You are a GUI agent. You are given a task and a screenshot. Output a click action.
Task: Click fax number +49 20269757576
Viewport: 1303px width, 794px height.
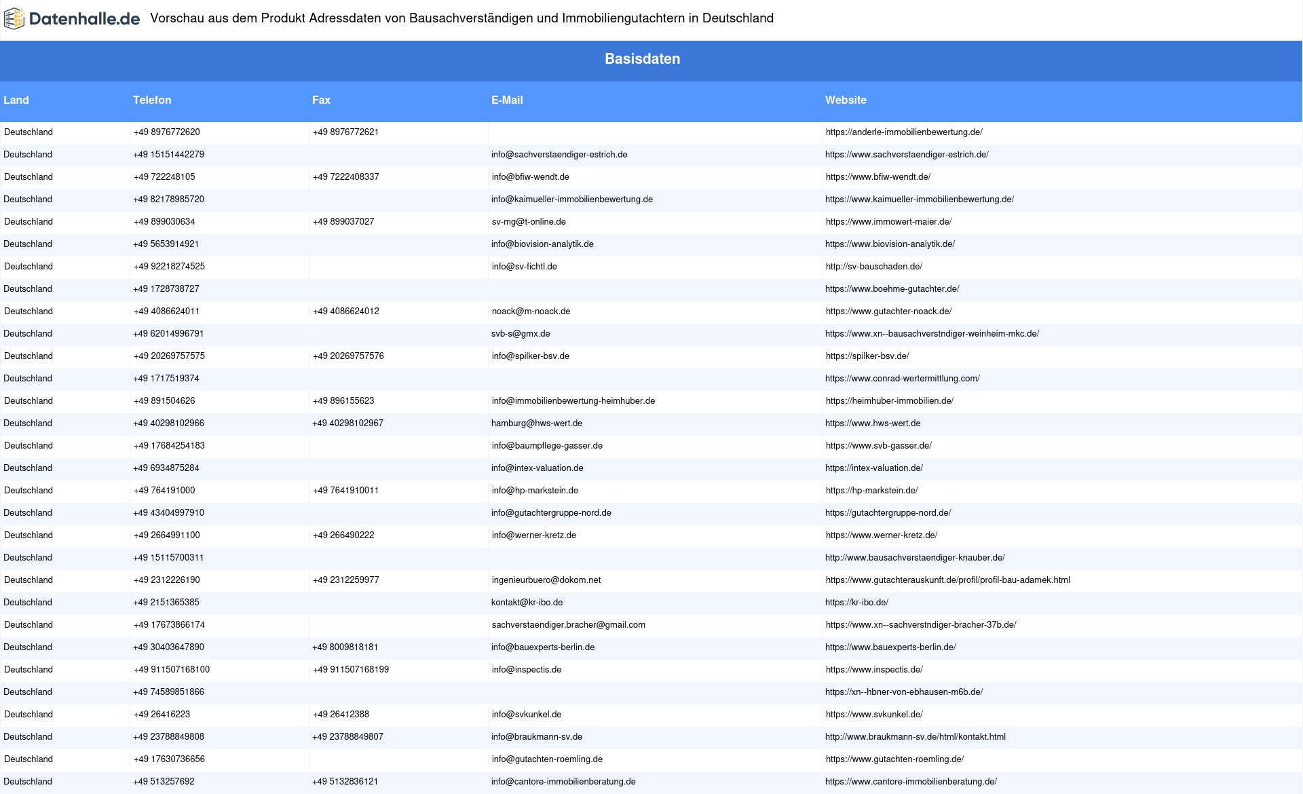coord(348,356)
